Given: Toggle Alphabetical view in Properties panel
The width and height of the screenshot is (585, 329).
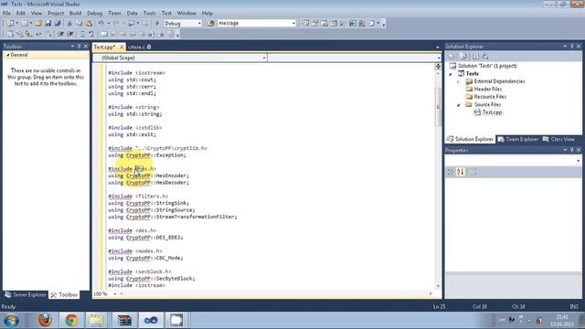Looking at the screenshot, I should tap(461, 172).
